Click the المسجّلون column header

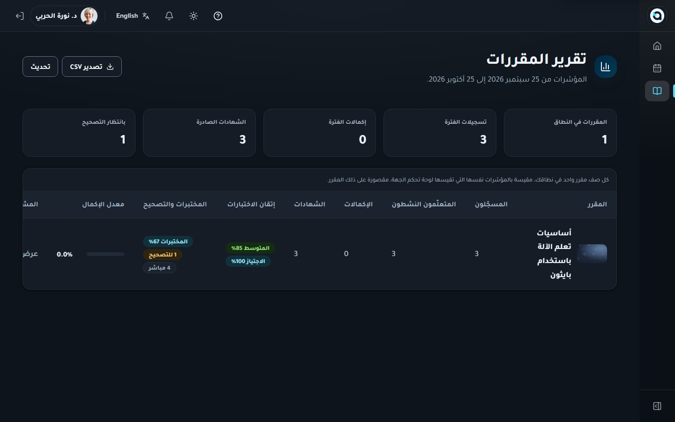(x=491, y=204)
